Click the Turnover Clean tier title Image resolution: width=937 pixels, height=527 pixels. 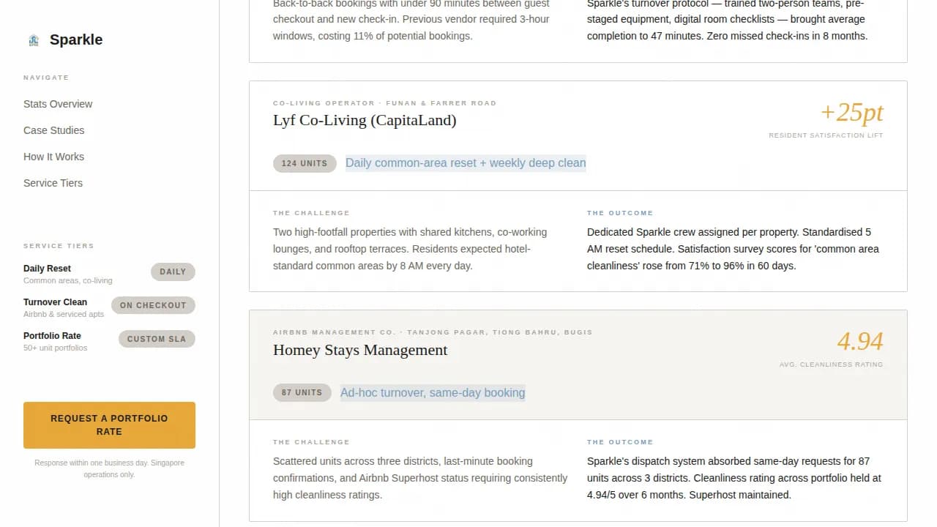point(55,302)
